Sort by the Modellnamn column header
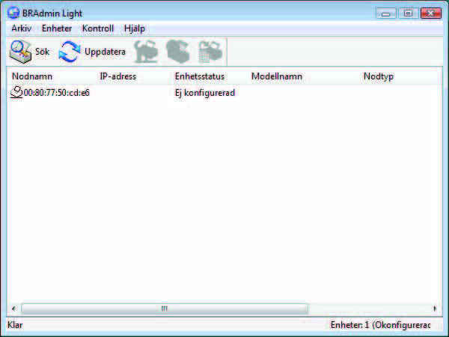 point(277,76)
